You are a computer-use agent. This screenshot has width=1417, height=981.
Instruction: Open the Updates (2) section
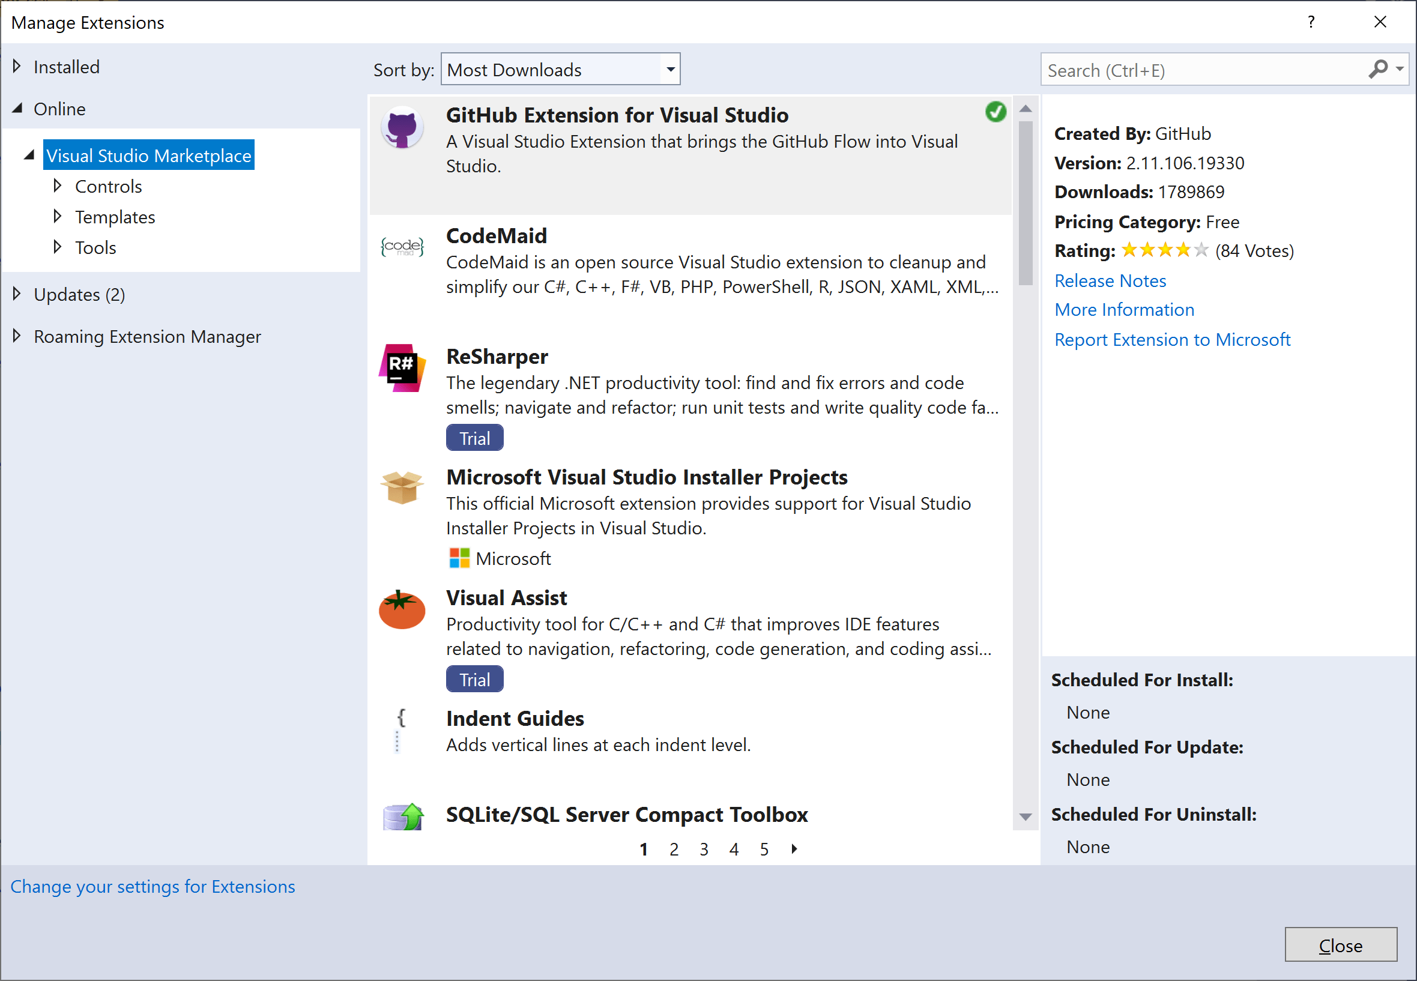79,294
